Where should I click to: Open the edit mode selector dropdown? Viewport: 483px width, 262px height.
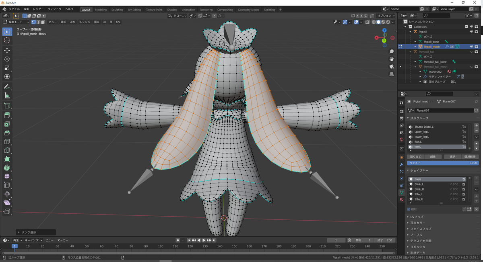pos(16,22)
